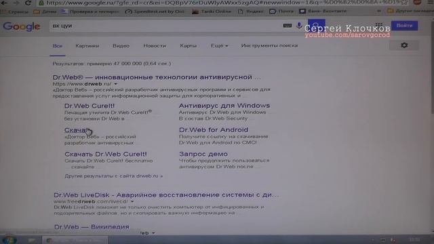Go forward with the browser forward arrow
434x244 pixels.
(16, 3)
